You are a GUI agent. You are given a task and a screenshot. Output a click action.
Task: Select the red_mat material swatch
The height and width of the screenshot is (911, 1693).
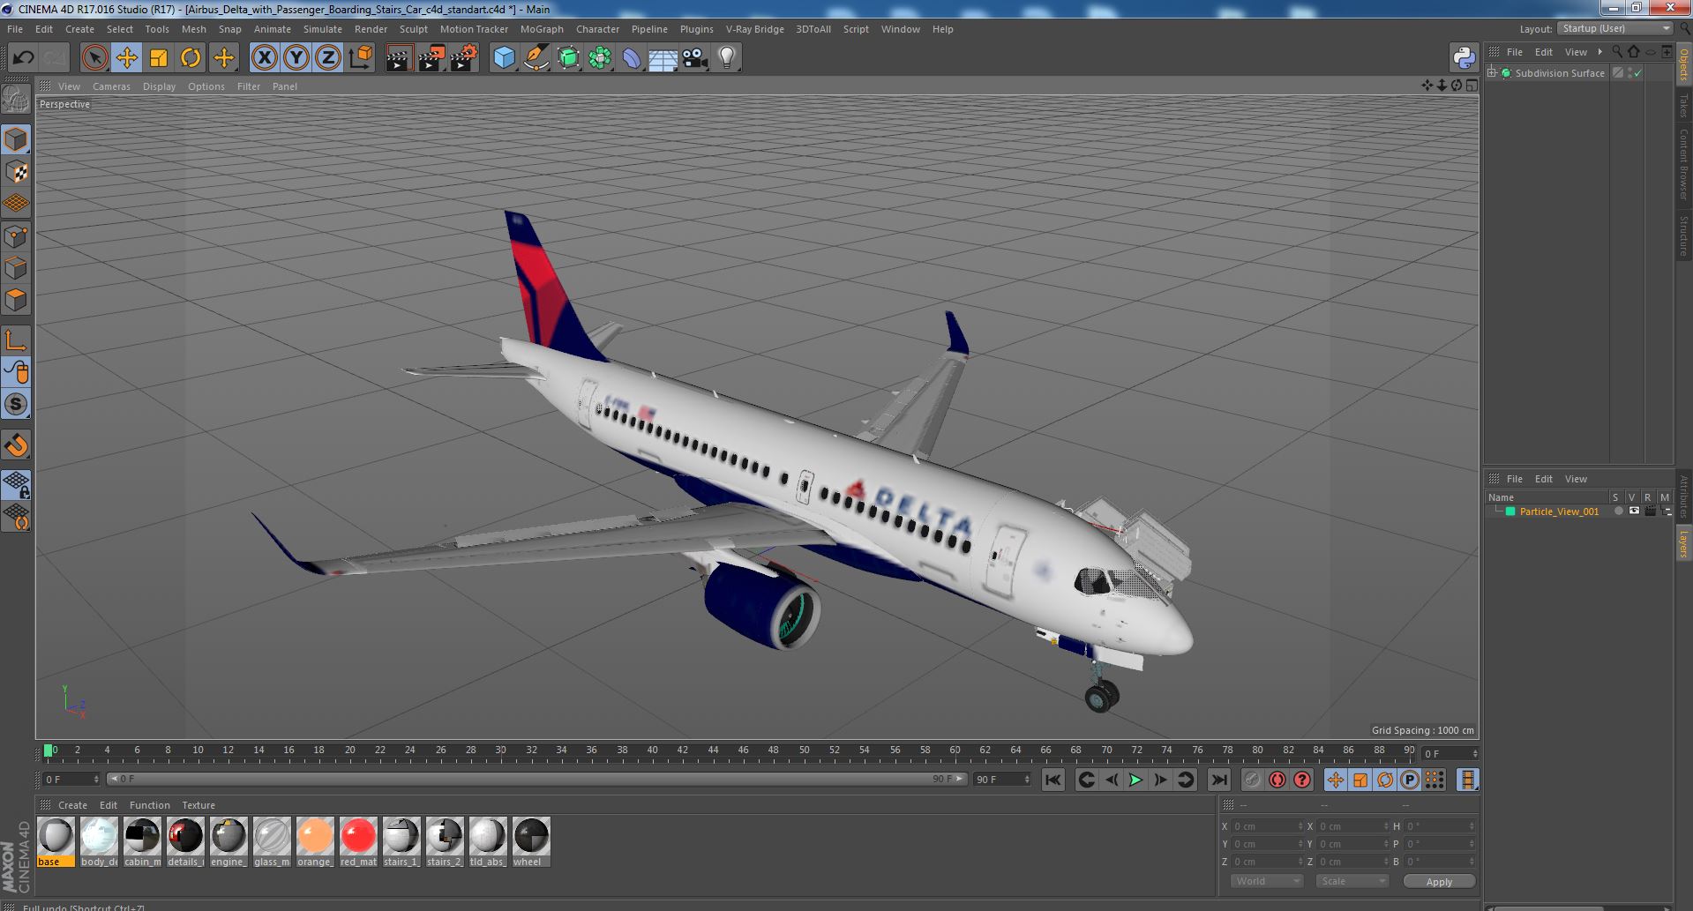(x=358, y=842)
